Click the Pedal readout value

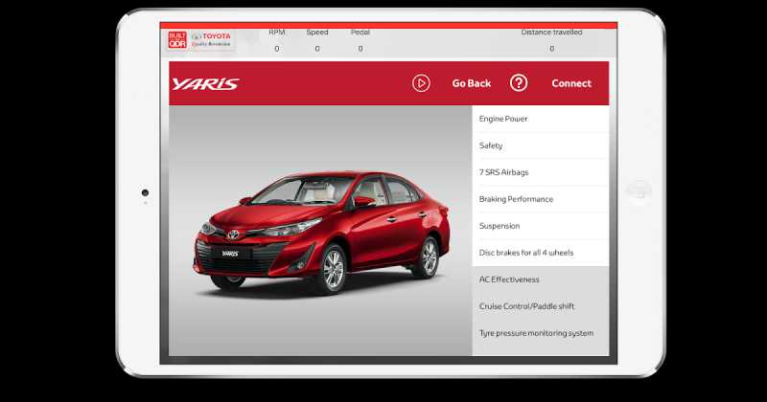coord(360,49)
